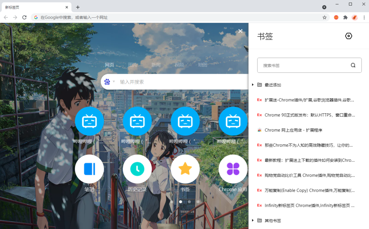Expand the 其他书签 folder
369x229 pixels.
[253, 220]
